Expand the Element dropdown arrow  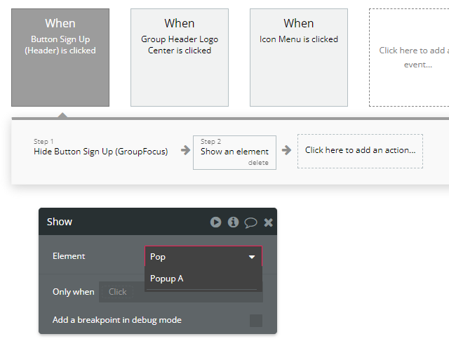point(252,257)
